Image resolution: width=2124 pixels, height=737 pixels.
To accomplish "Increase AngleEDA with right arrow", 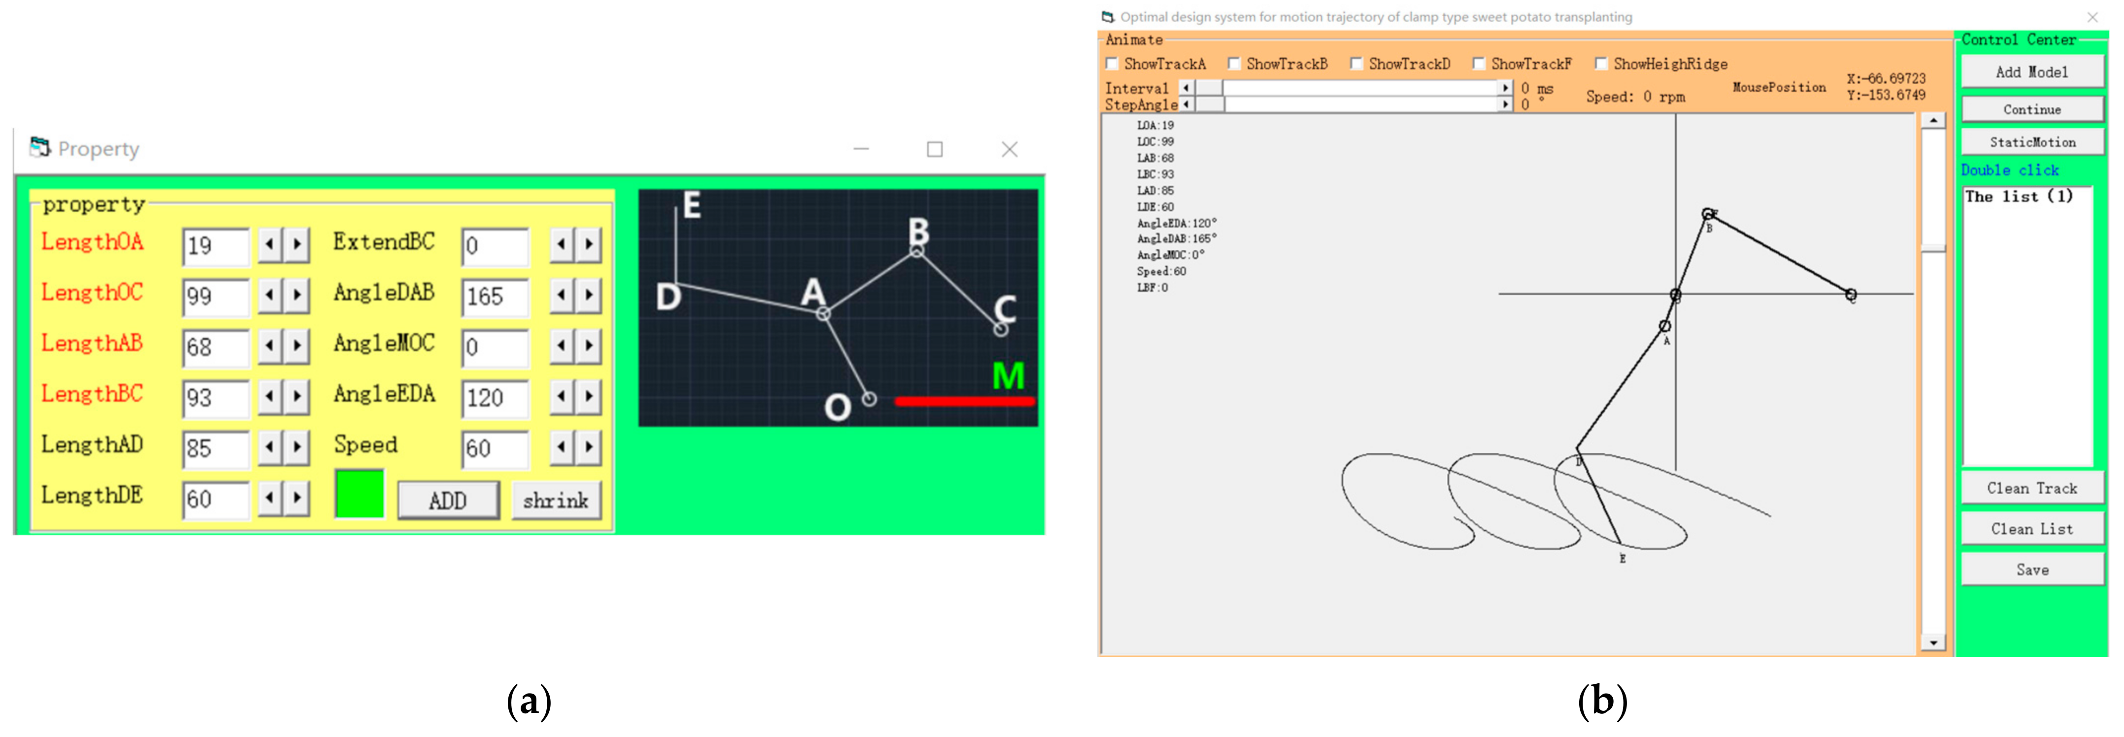I will click(x=589, y=397).
